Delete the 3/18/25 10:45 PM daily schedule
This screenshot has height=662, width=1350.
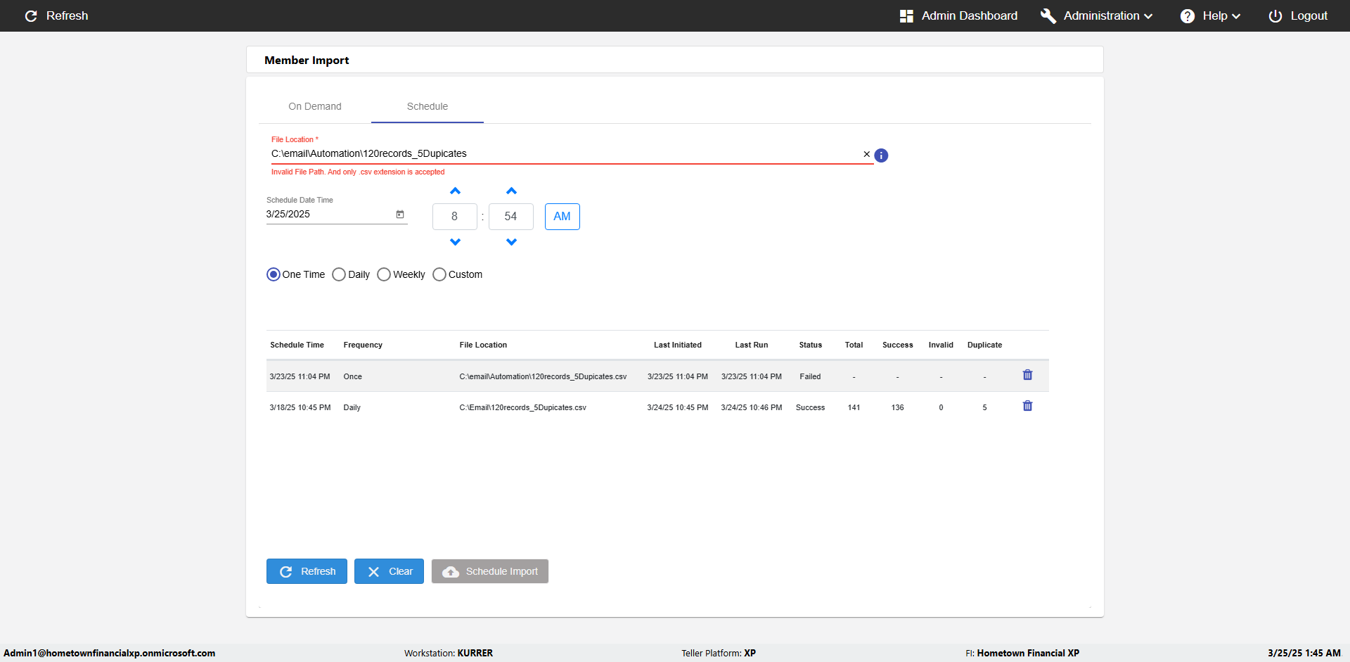click(x=1027, y=406)
